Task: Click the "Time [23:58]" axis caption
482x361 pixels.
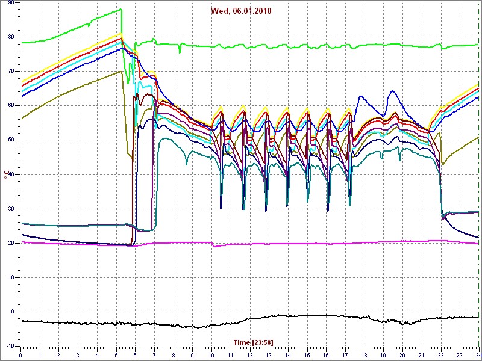Action: (x=253, y=342)
